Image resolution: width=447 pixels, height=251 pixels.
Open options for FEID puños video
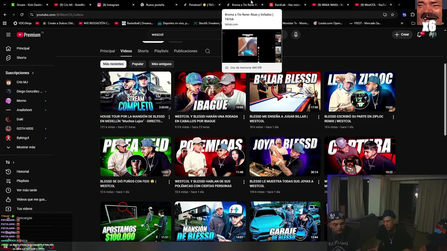click(169, 182)
